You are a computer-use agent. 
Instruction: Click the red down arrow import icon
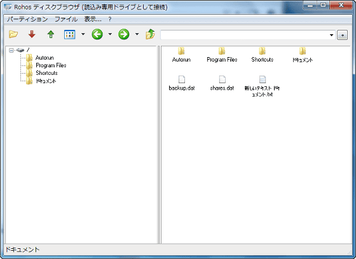[32, 34]
